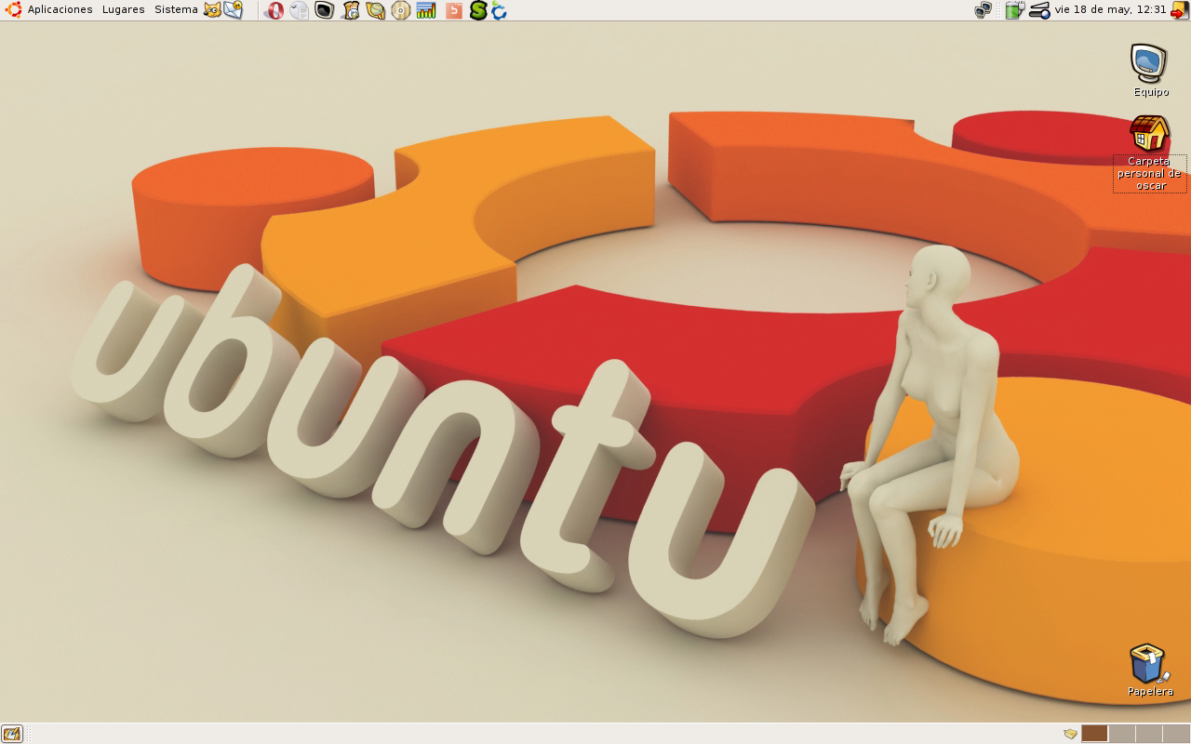Click the date and time clock applet
The height and width of the screenshot is (744, 1191).
coord(1110,9)
